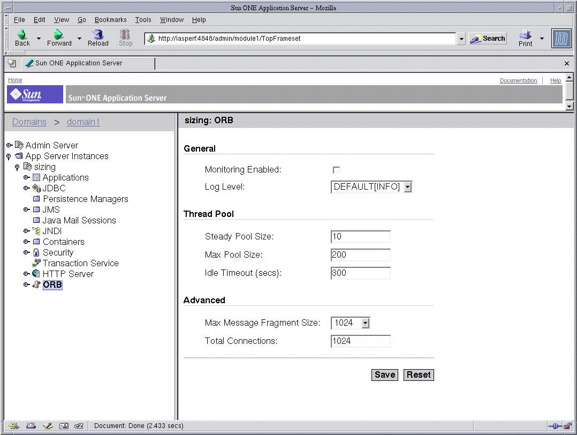
Task: Expand the Admin Server tree node
Action: pos(9,145)
